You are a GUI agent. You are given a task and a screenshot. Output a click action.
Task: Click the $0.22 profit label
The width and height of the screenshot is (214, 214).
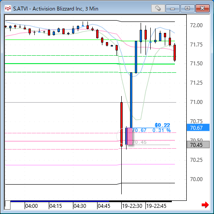[x=162, y=125]
